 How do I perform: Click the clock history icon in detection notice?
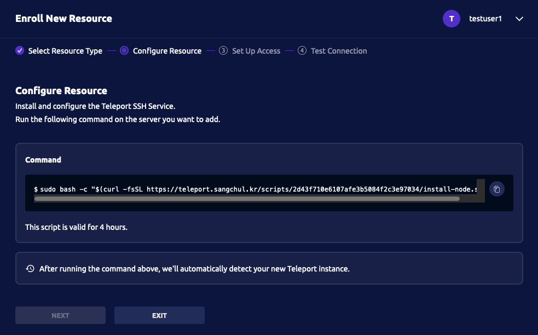pyautogui.click(x=30, y=268)
